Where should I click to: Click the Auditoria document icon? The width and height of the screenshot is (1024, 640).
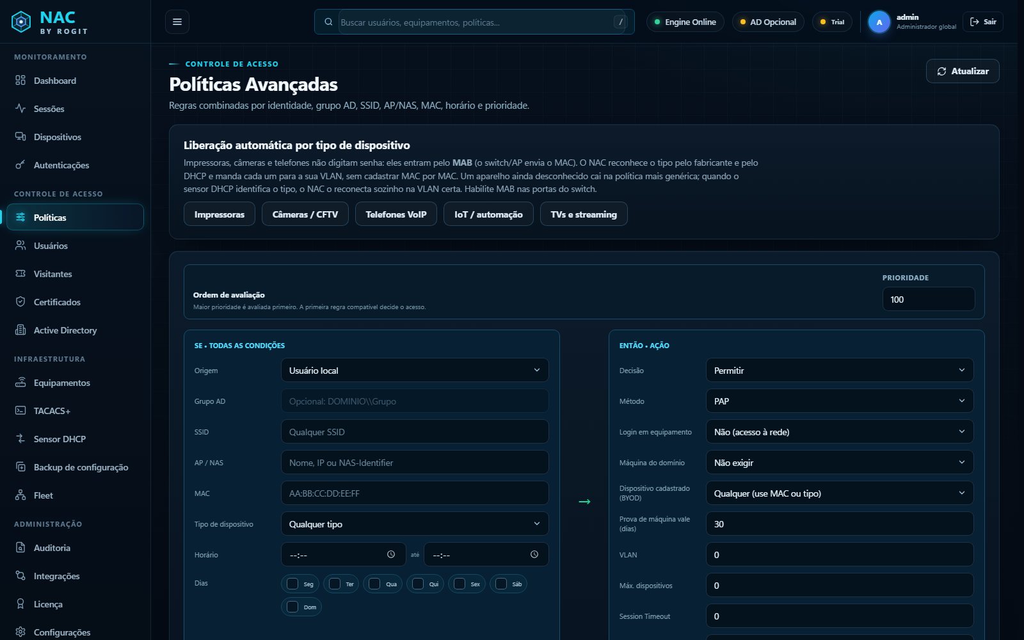tap(20, 548)
